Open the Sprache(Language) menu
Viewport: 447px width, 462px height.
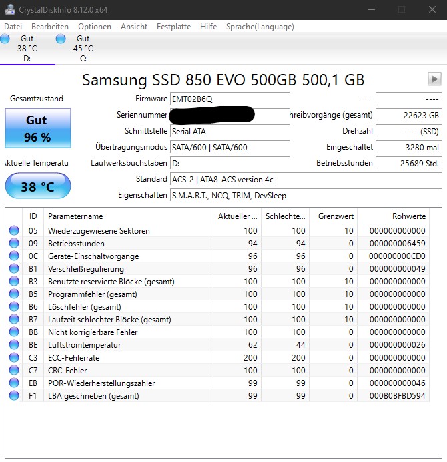[260, 27]
